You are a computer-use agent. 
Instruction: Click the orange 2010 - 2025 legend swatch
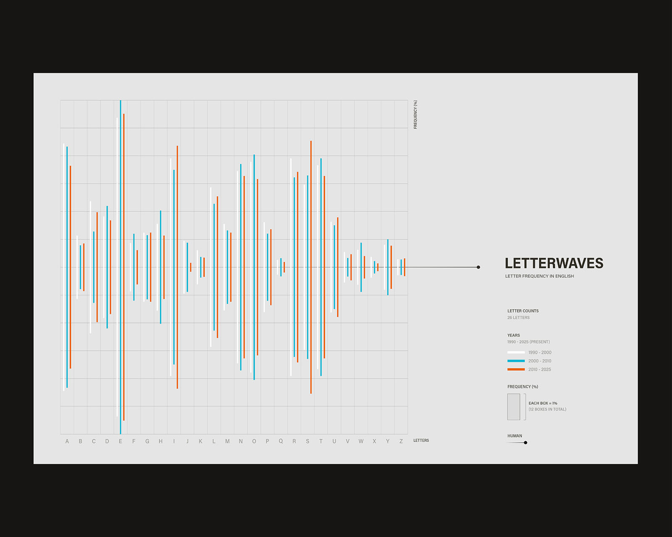pyautogui.click(x=516, y=369)
